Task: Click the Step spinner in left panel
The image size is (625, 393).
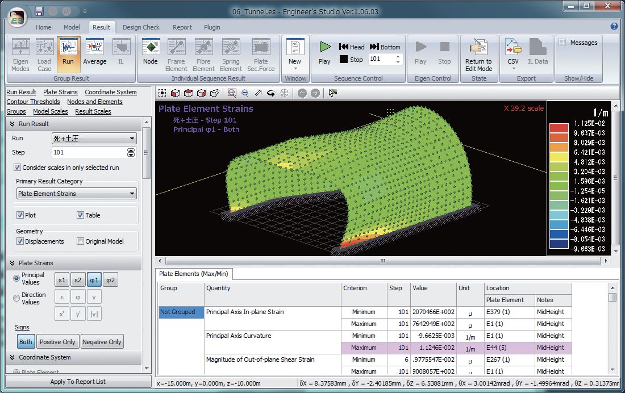Action: (131, 152)
